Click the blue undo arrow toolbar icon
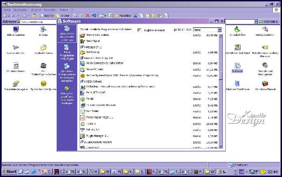282x177 pixels. (x=94, y=16)
